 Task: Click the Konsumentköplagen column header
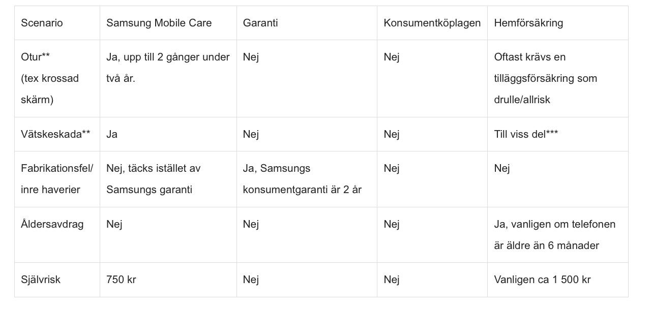point(432,23)
